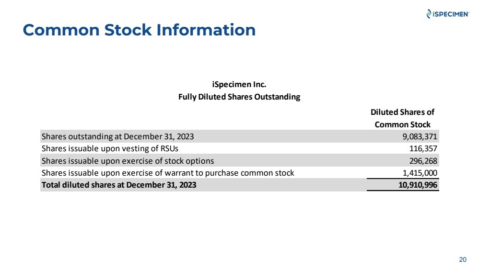Click the 9,083,371 shares value
479x269 pixels.
pyautogui.click(x=420, y=136)
